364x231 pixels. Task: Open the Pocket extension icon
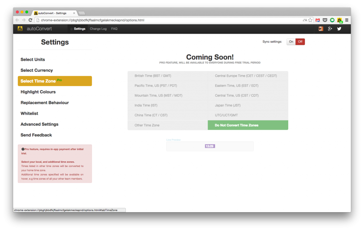pyautogui.click(x=324, y=20)
